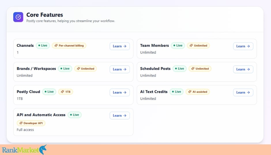
Task: Open Learn for Team Members
Action: 243,46
